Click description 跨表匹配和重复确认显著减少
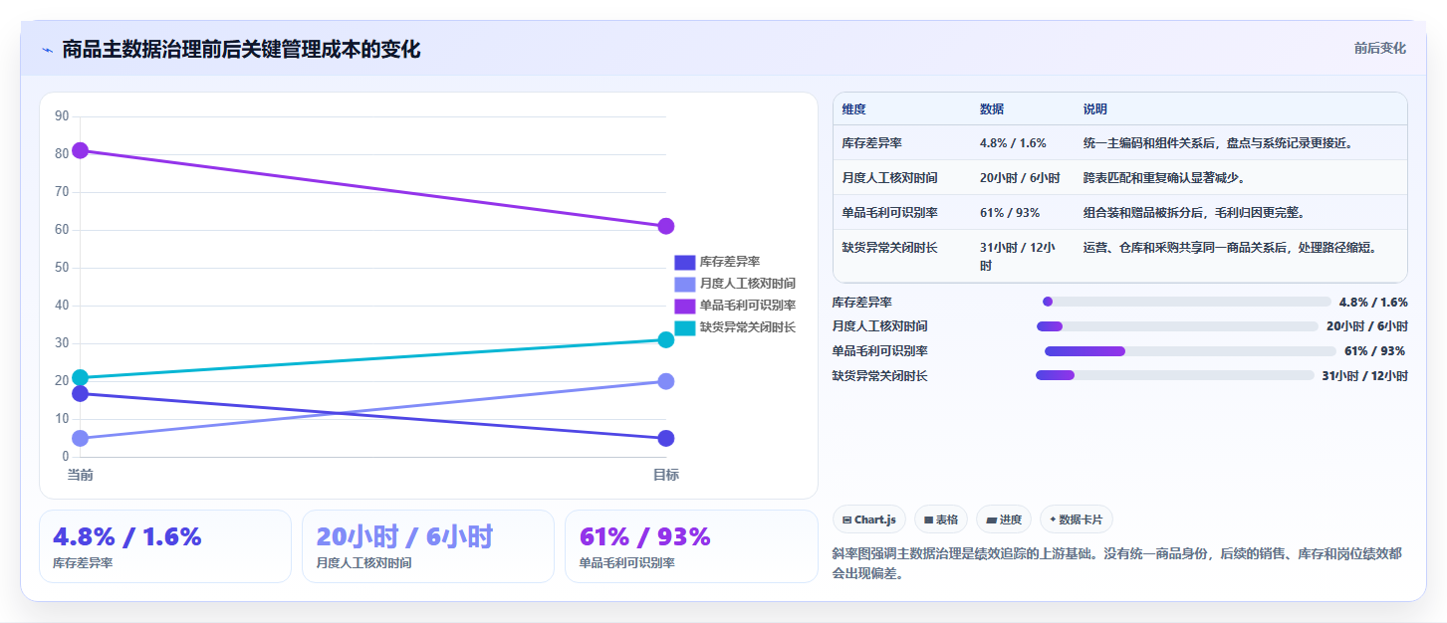 point(1164,178)
